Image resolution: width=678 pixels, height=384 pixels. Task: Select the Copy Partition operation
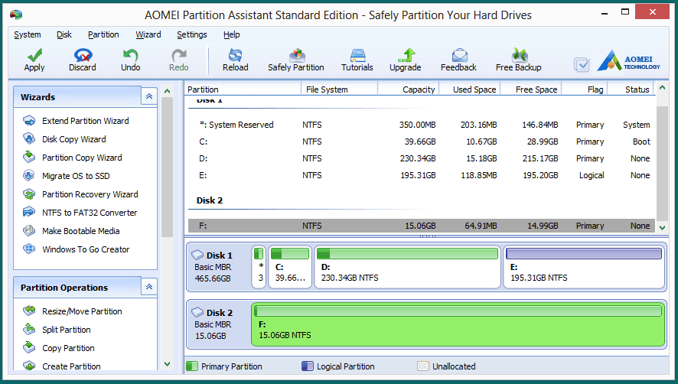coord(68,348)
